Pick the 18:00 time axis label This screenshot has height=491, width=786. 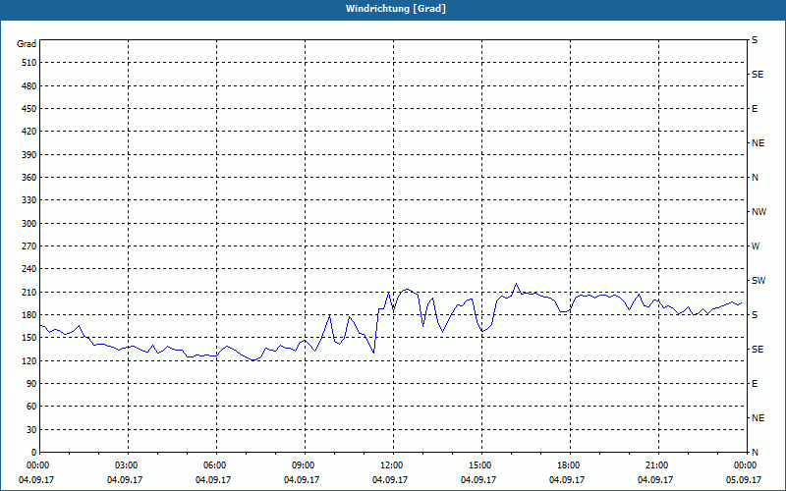[x=570, y=465]
